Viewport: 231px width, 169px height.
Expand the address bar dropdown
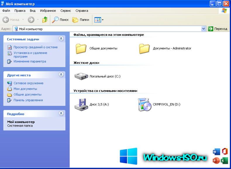click(x=204, y=29)
